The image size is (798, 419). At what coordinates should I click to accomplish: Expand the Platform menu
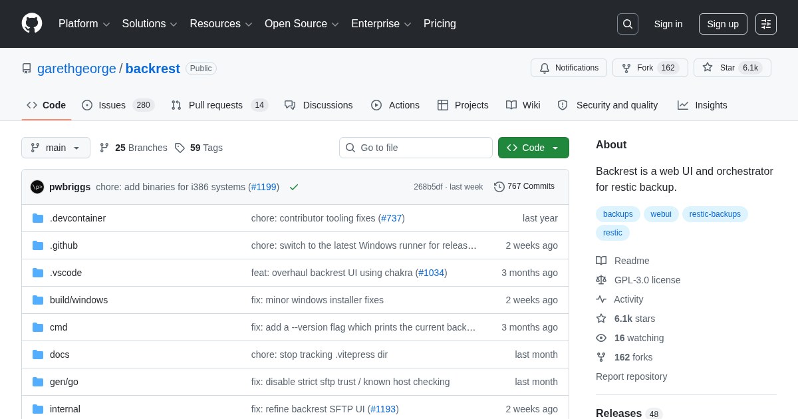(x=84, y=24)
